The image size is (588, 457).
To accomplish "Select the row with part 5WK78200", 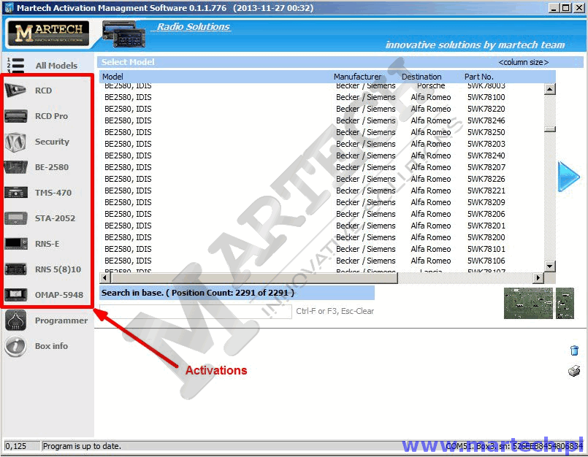I will [x=321, y=237].
